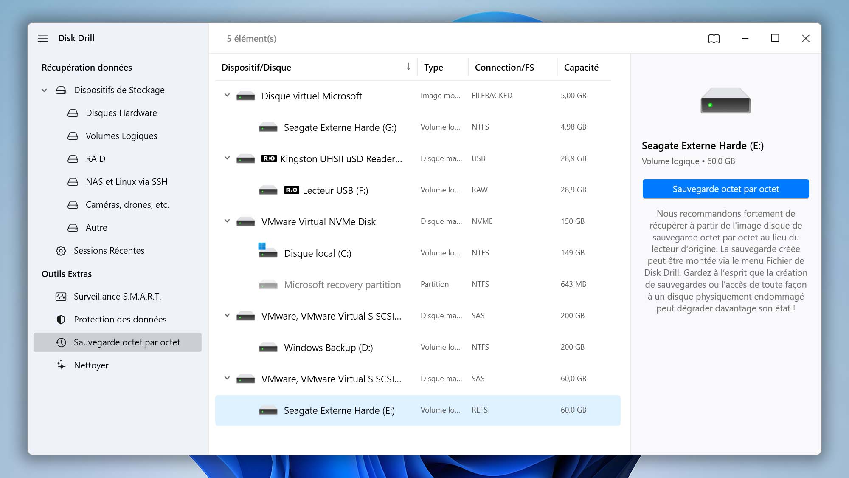This screenshot has height=478, width=849.
Task: Sort by Dispositif/Disque column header
Action: pyautogui.click(x=256, y=68)
